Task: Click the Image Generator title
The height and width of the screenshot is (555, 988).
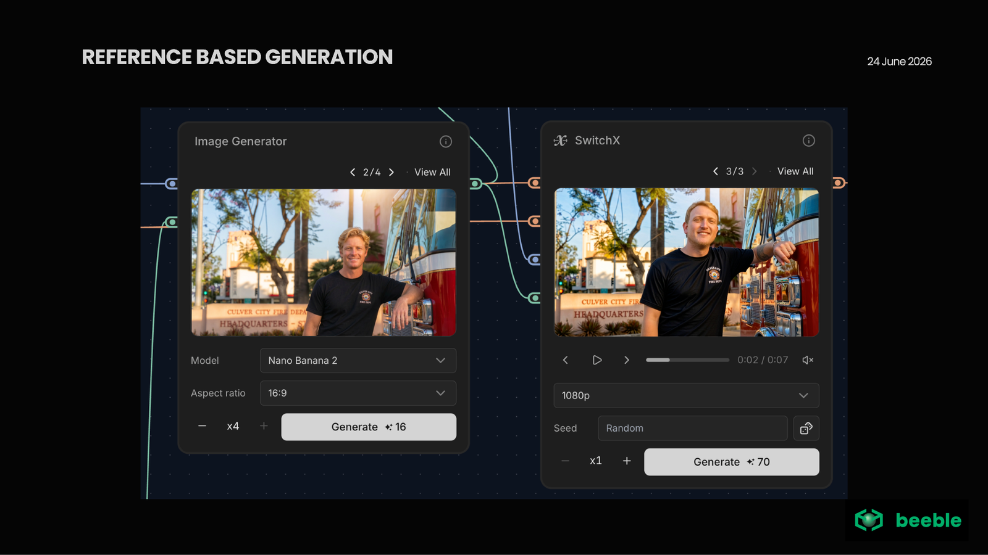Action: click(x=241, y=141)
